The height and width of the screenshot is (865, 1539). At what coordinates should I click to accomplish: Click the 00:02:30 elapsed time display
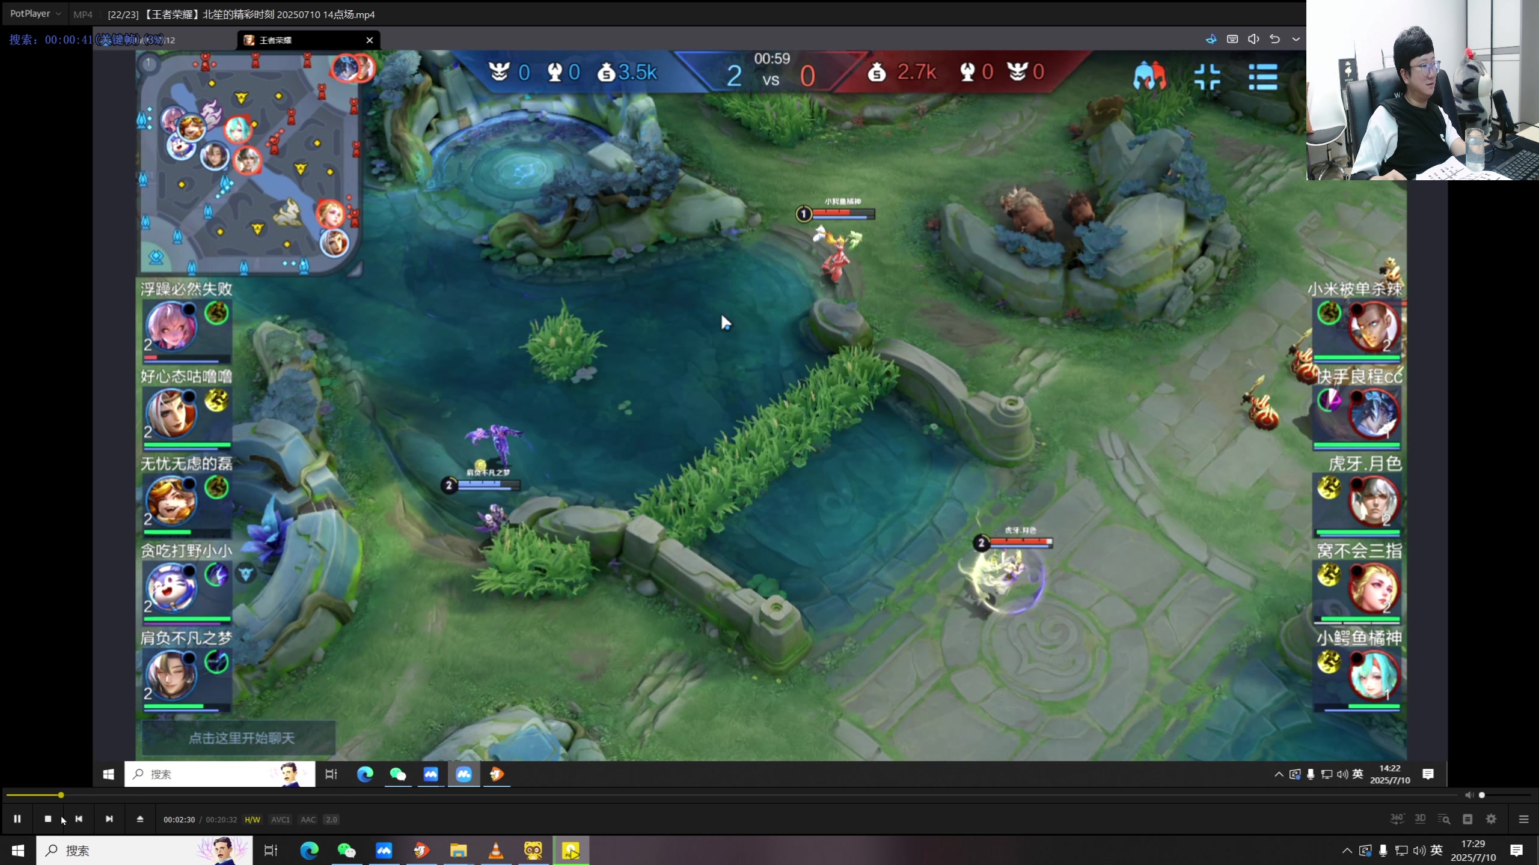[179, 819]
